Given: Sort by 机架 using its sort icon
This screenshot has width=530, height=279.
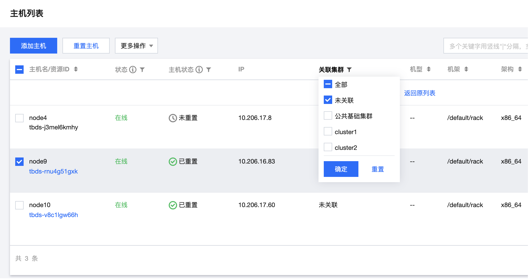Looking at the screenshot, I should tap(466, 69).
